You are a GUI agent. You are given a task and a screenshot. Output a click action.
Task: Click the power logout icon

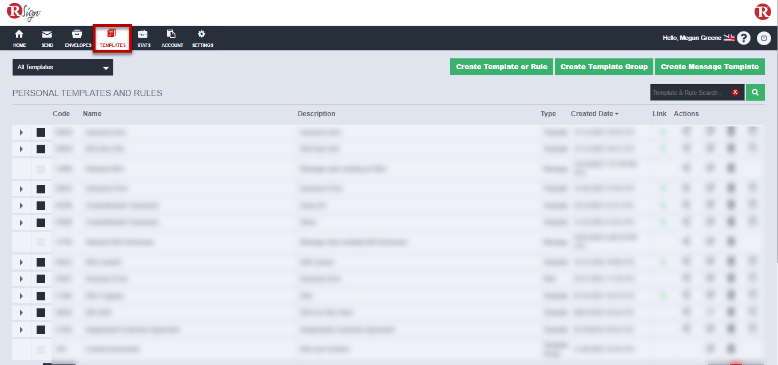(764, 38)
